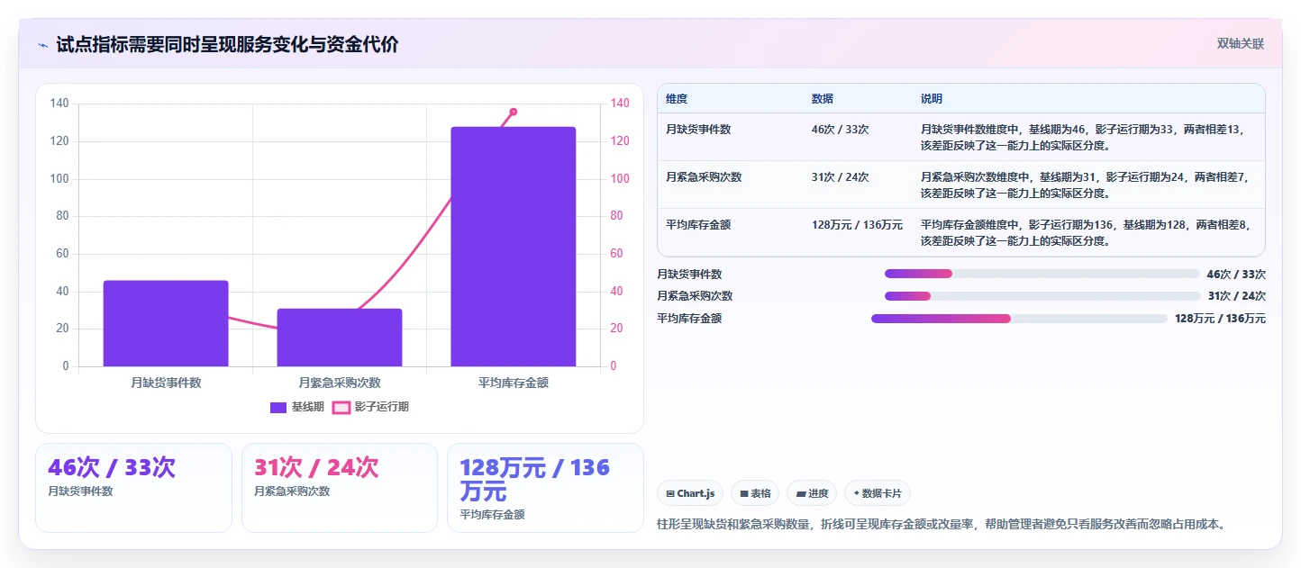1301x568 pixels.
Task: Click the 数据 table column header
Action: point(823,99)
